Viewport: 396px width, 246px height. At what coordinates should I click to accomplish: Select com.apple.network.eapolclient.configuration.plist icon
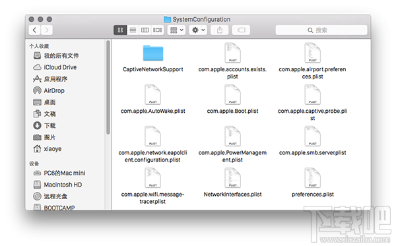(153, 136)
